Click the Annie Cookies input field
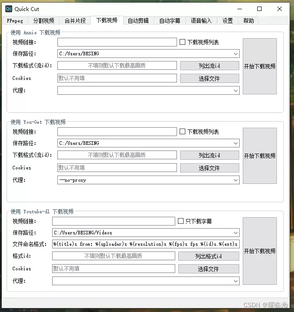This screenshot has height=312, width=294. [117, 78]
